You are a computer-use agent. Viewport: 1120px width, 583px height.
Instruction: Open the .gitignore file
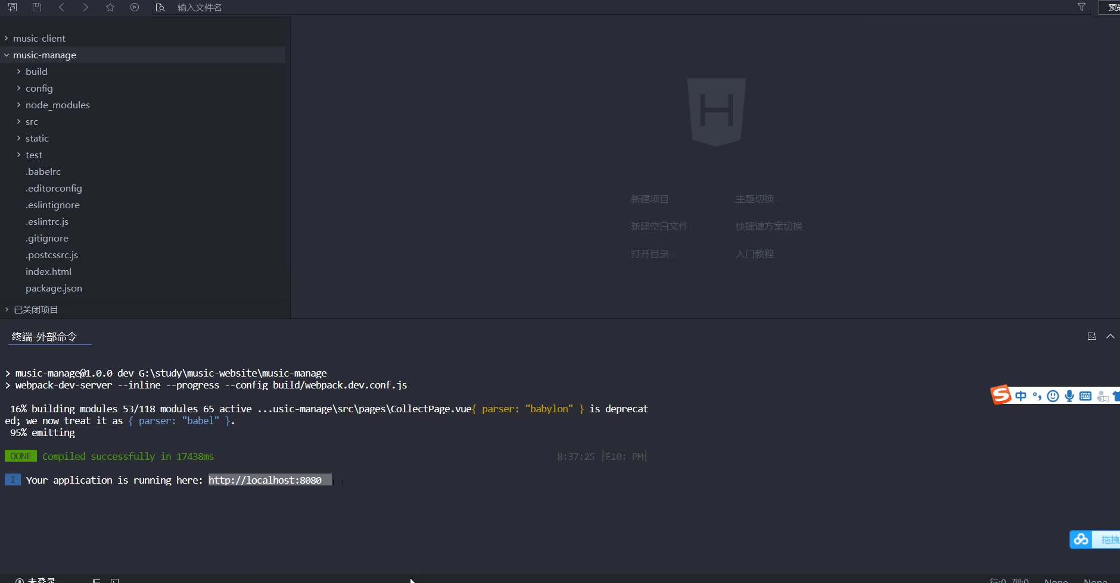pos(47,238)
